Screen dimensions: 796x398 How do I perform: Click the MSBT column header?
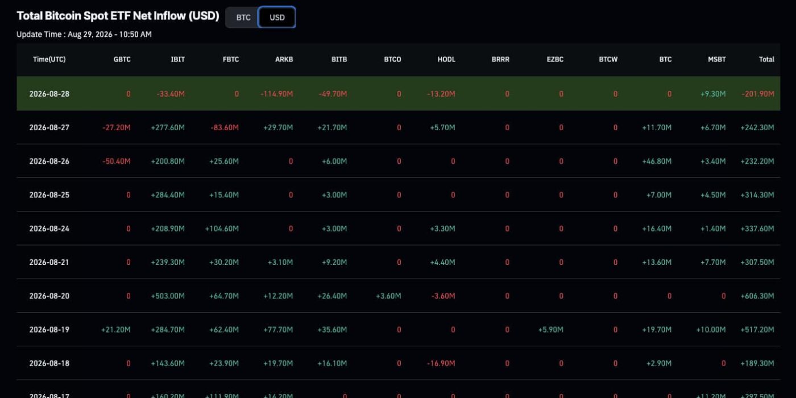tap(716, 59)
